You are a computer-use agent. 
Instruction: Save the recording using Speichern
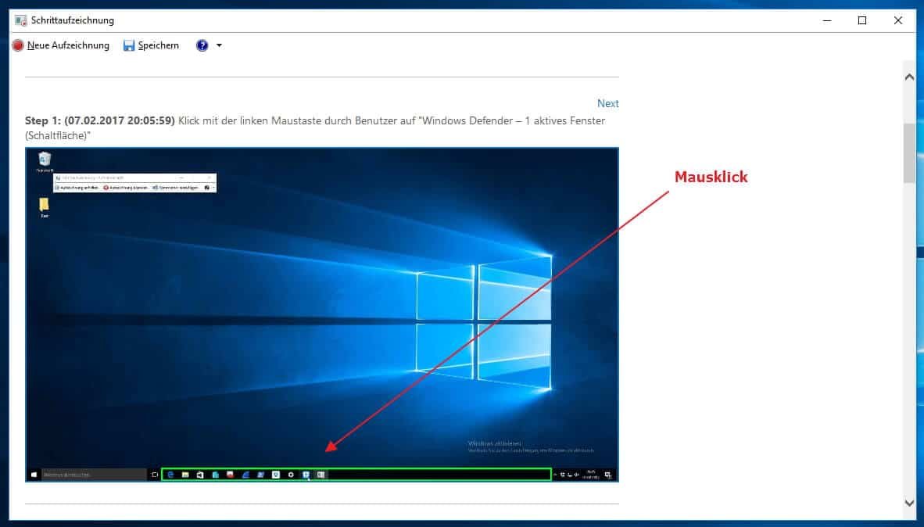(x=151, y=45)
